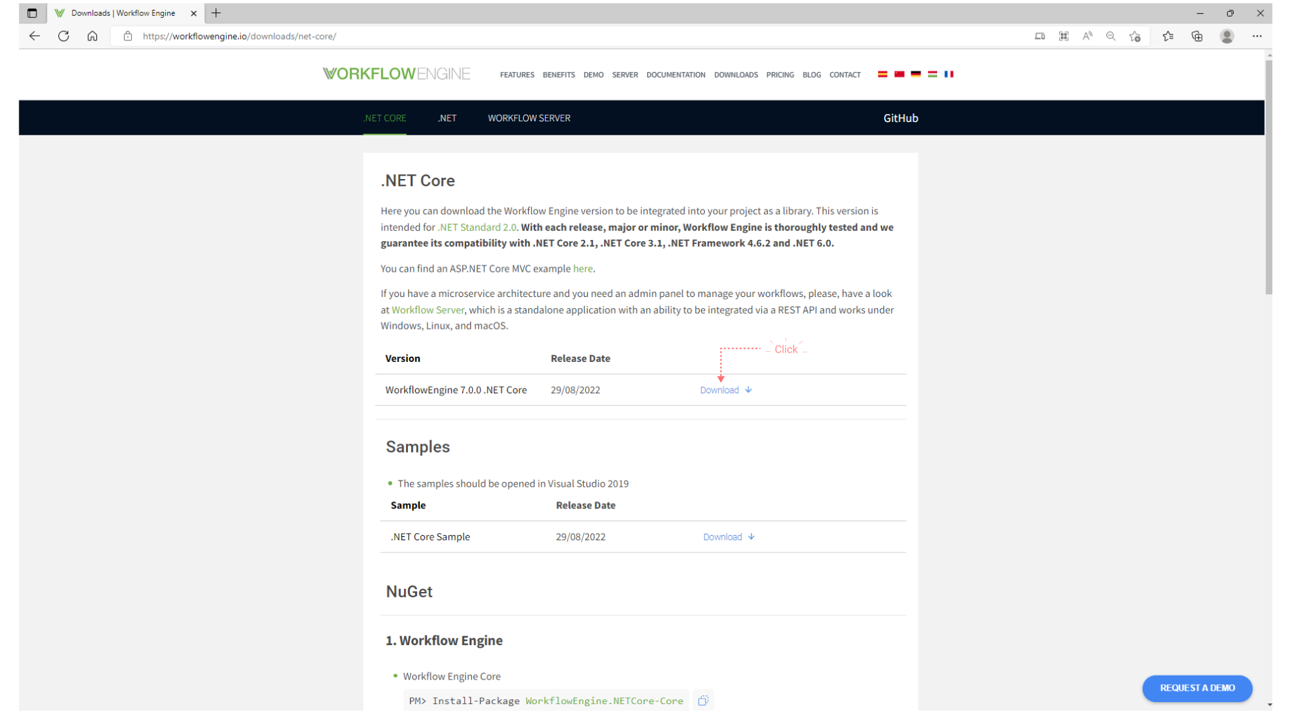The width and height of the screenshot is (1292, 714).
Task: Click the 'Workflow Engine Core' bullet text
Action: click(452, 677)
